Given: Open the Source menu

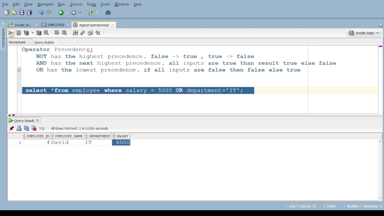Looking at the screenshot, I should coord(76,4).
